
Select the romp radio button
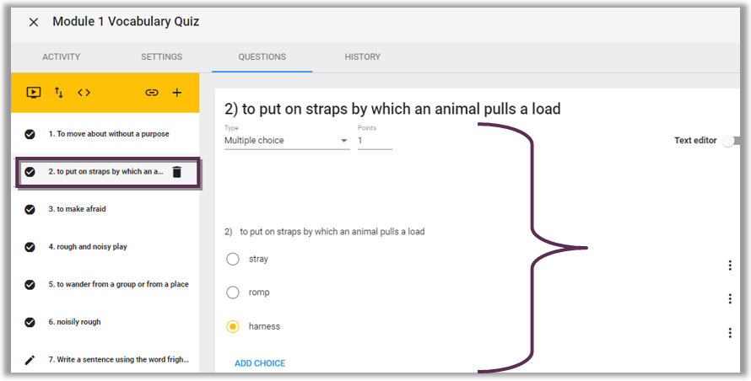[x=233, y=292]
